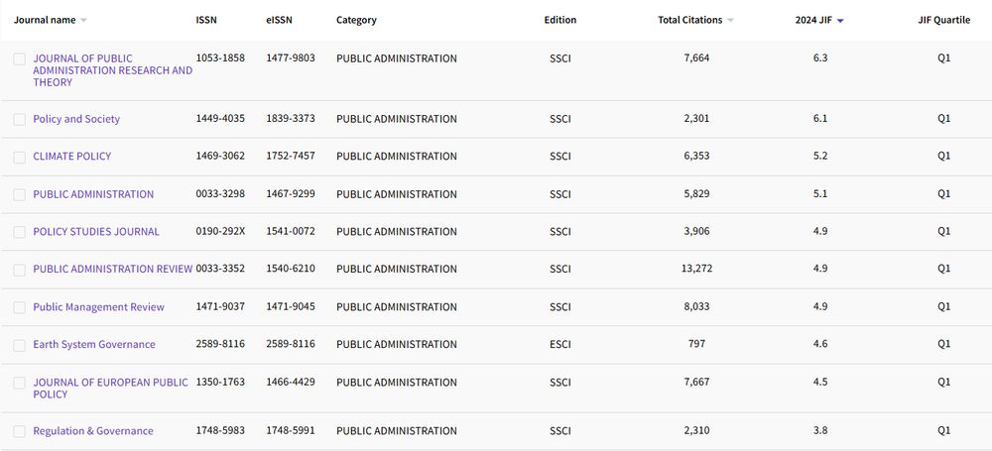The height and width of the screenshot is (451, 992).
Task: Open Journal of Public Administration Research and Theory
Action: click(x=112, y=70)
